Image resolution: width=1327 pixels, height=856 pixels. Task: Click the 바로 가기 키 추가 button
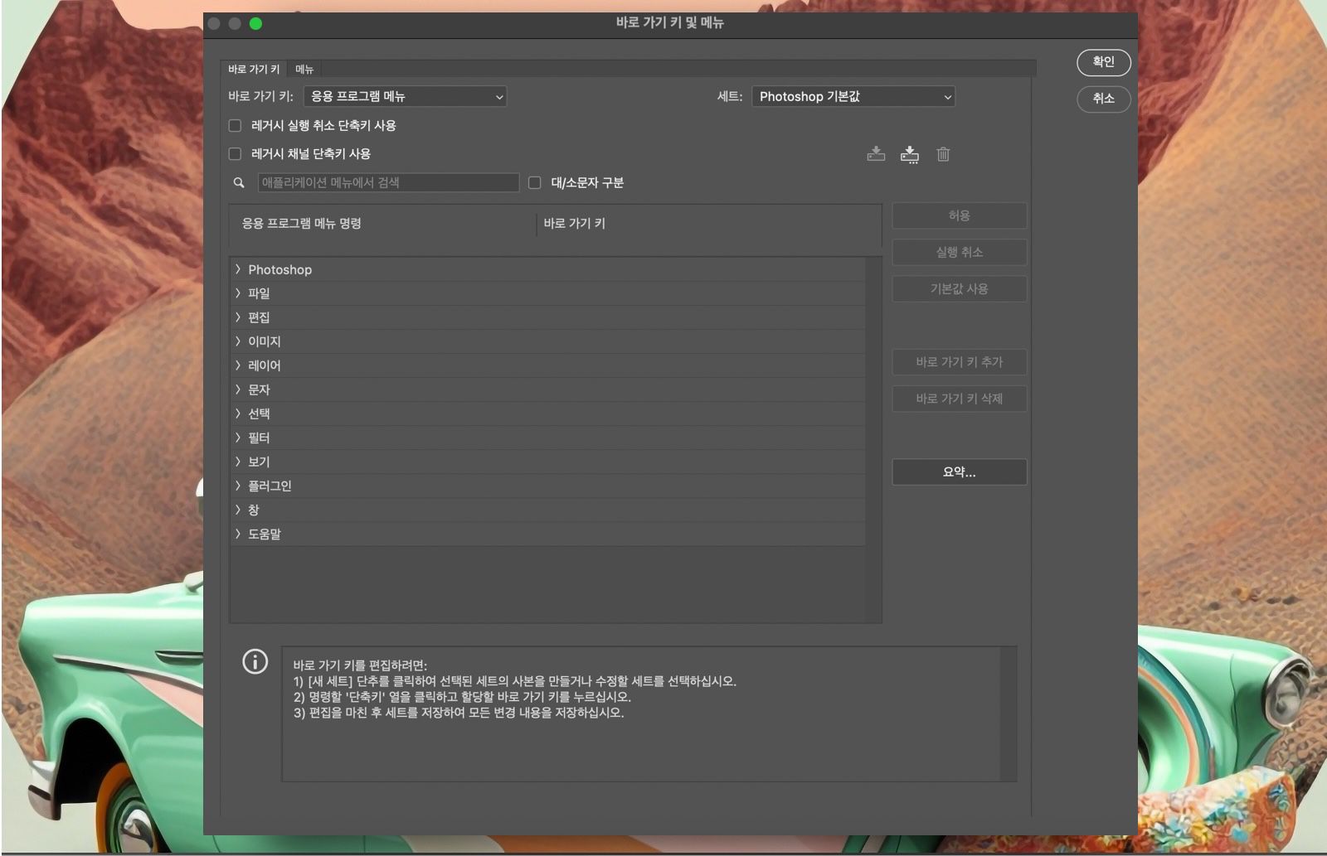click(959, 362)
